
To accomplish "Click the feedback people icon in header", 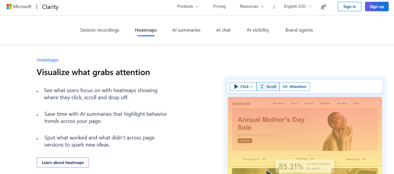I will click(324, 7).
